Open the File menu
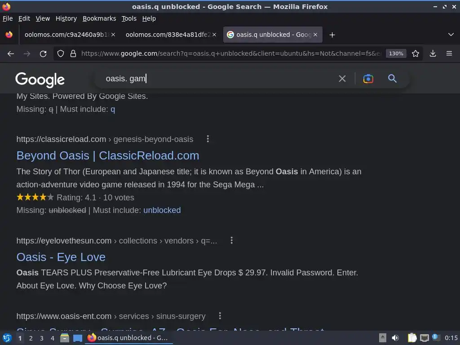The width and height of the screenshot is (460, 345). 8,18
